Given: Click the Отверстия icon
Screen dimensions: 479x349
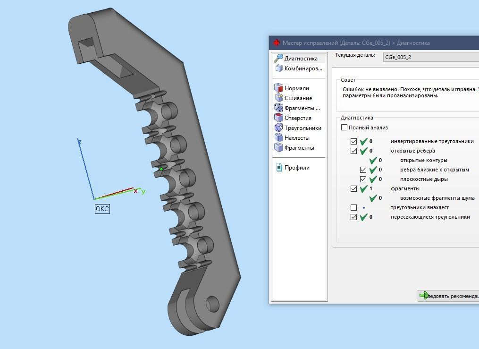Looking at the screenshot, I should [x=278, y=118].
